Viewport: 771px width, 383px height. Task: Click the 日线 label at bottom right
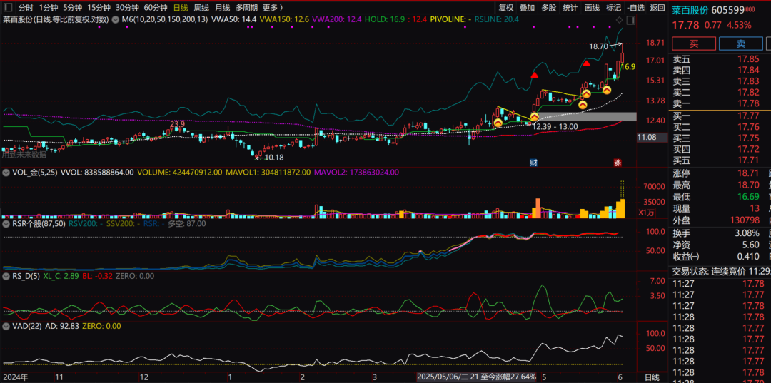(x=652, y=377)
